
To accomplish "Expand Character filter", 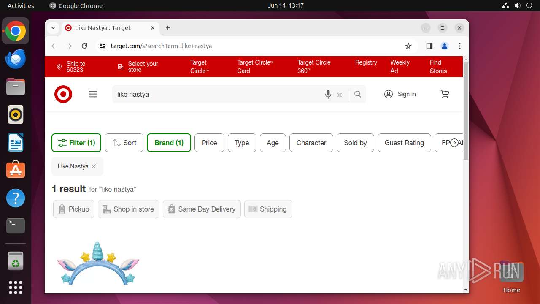I will [x=311, y=143].
